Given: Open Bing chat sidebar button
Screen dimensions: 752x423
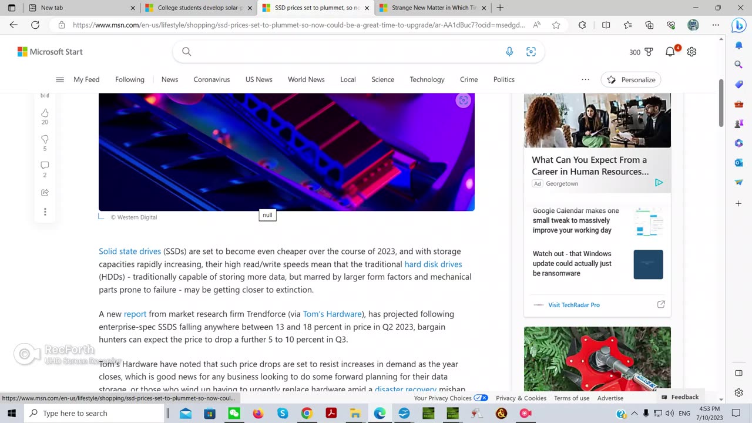Looking at the screenshot, I should [738, 25].
